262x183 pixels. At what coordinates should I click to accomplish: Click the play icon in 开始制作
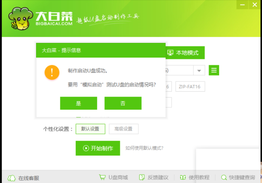click(x=86, y=148)
